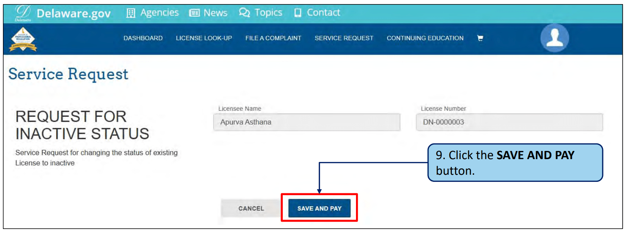The height and width of the screenshot is (232, 628).
Task: Open the Agencies menu
Action: (x=159, y=13)
